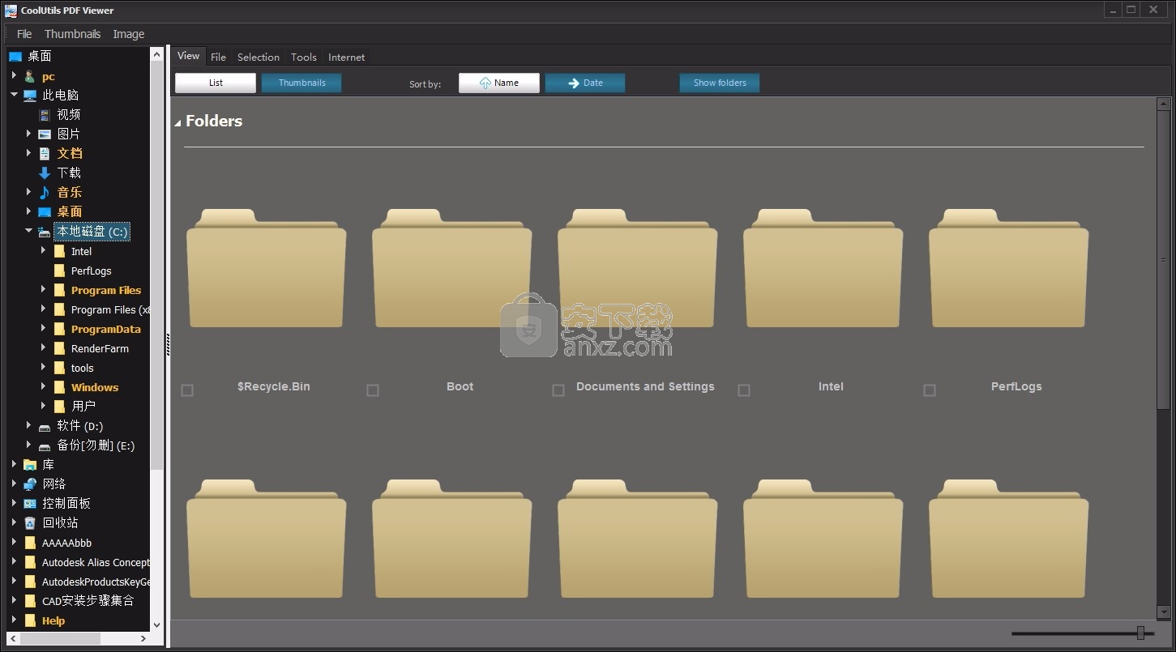Click the tree horizontal scrollbar thumb
Image resolution: width=1176 pixels, height=652 pixels.
(60, 639)
